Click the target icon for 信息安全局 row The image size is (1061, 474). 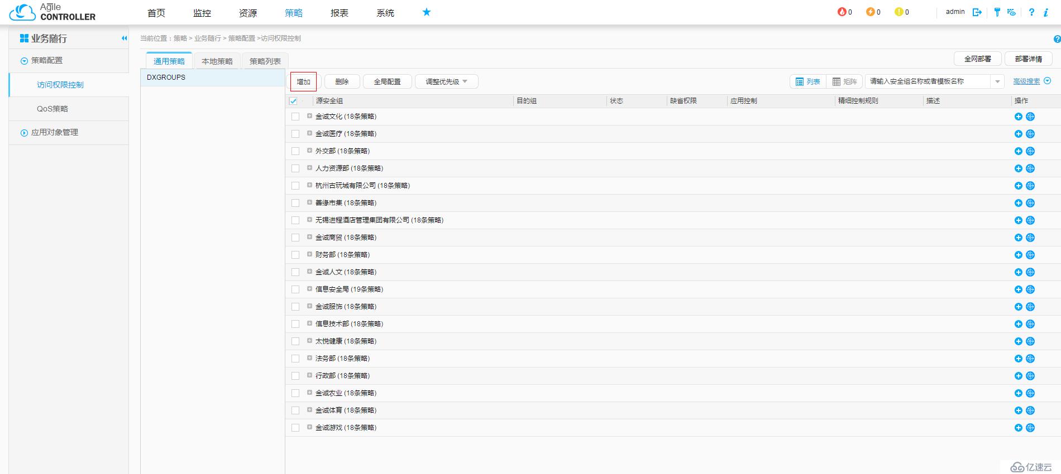(1030, 289)
